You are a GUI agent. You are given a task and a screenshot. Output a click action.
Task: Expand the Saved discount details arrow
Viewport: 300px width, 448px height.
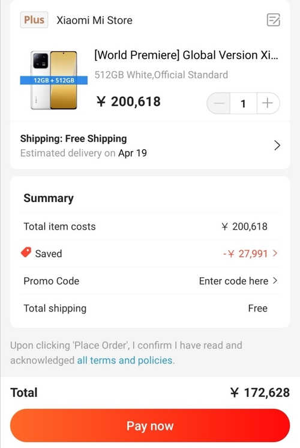pyautogui.click(x=275, y=253)
